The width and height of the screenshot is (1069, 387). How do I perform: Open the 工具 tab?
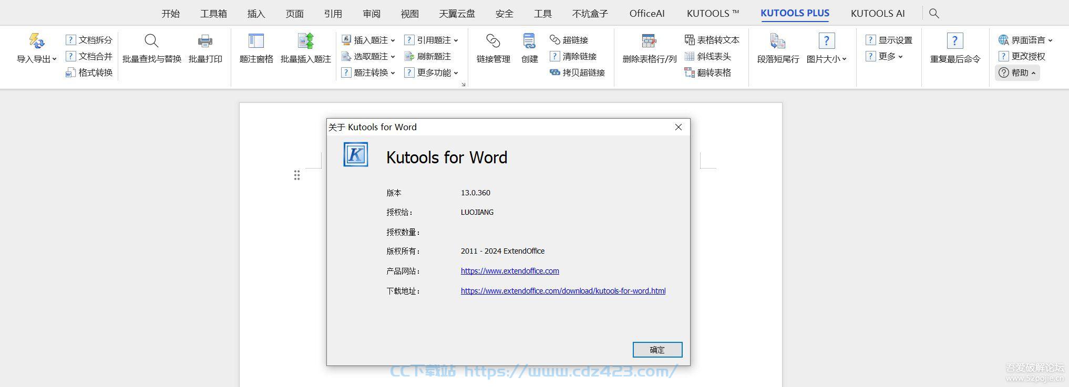tap(543, 14)
